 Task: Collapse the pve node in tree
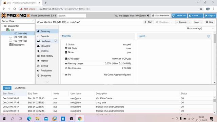pos(5,30)
